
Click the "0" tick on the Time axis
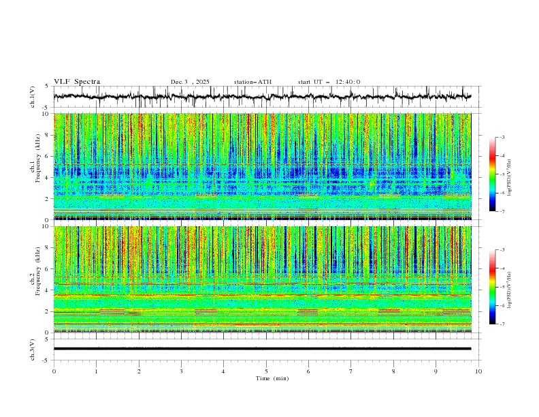coord(54,371)
